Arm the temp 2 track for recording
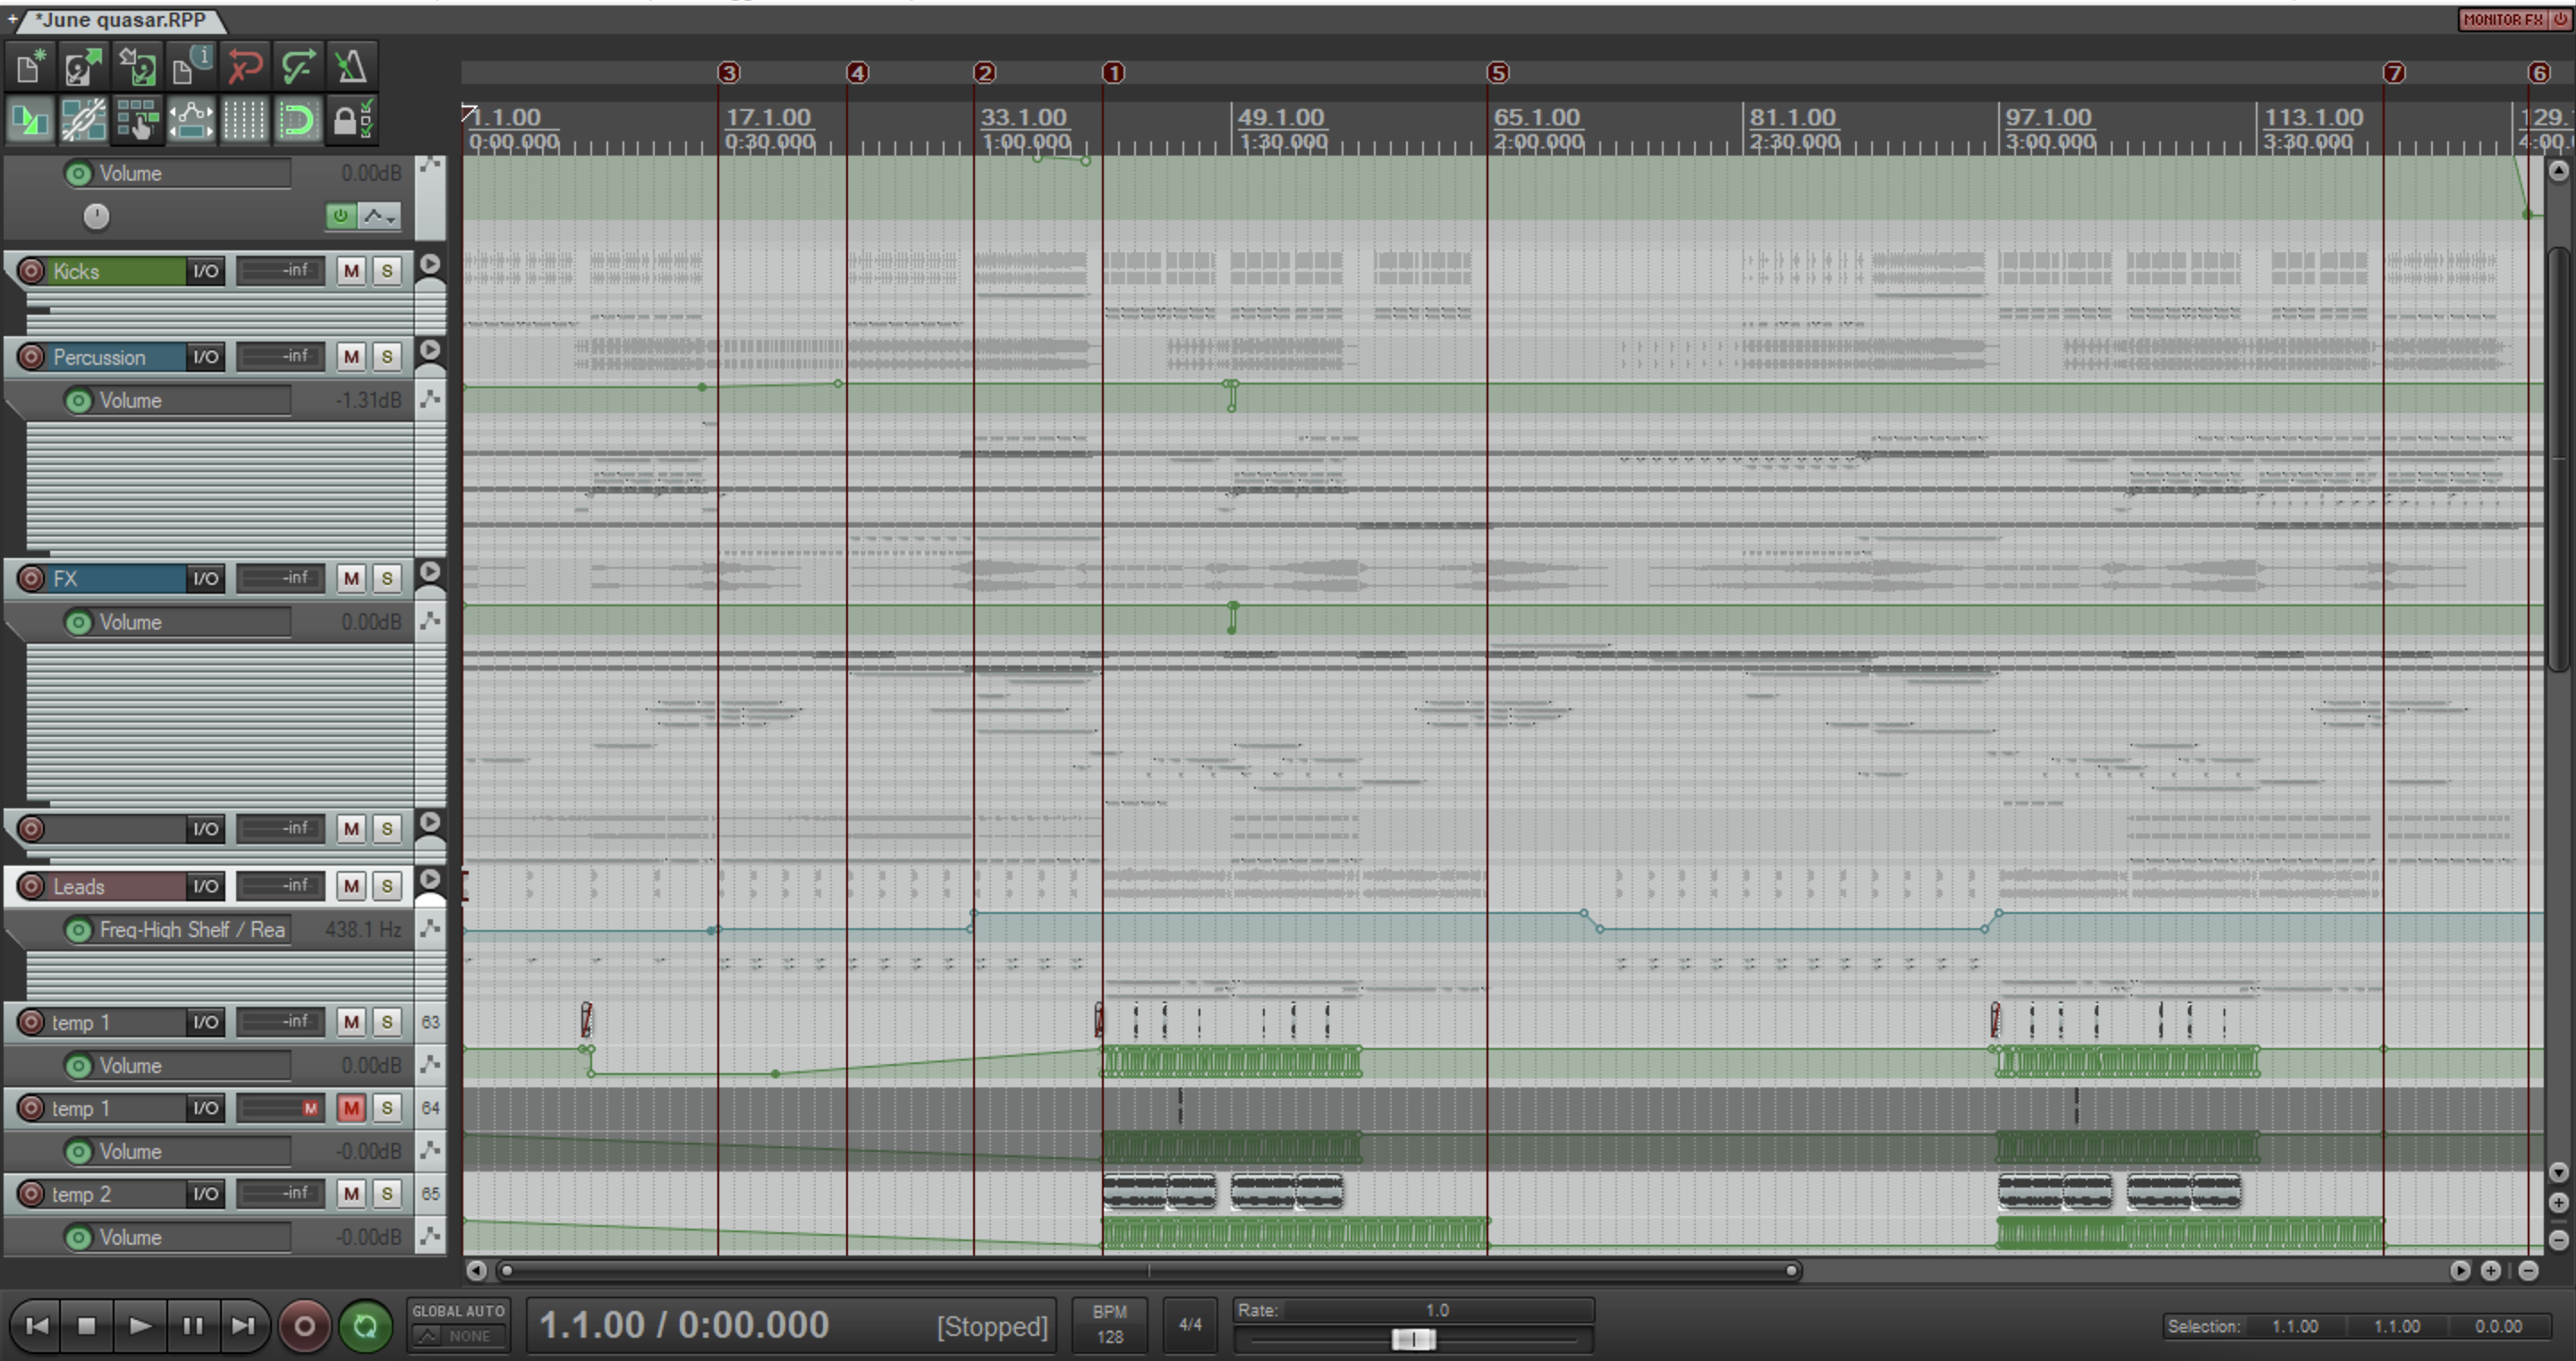The width and height of the screenshot is (2576, 1361). (31, 1194)
